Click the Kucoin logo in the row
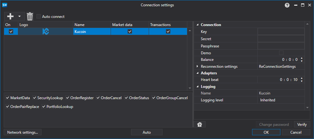The width and height of the screenshot is (314, 139). point(46,31)
